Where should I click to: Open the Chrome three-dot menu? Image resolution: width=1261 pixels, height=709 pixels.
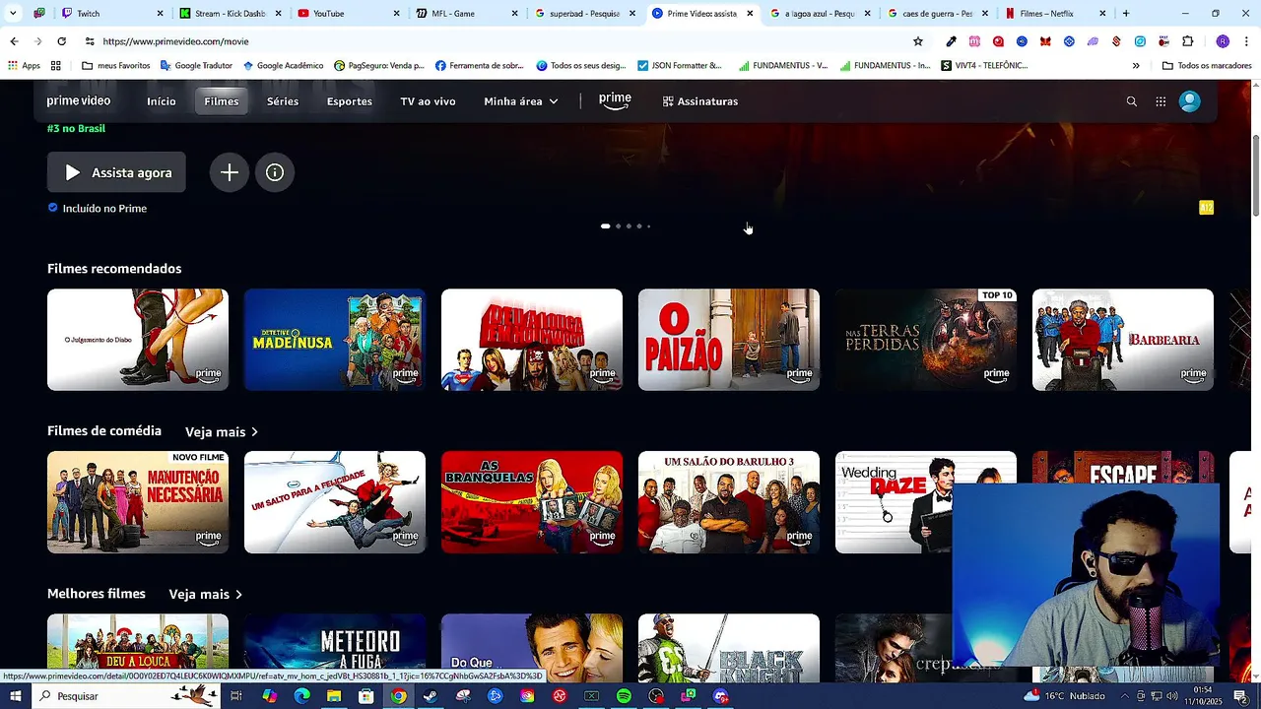[x=1246, y=41]
